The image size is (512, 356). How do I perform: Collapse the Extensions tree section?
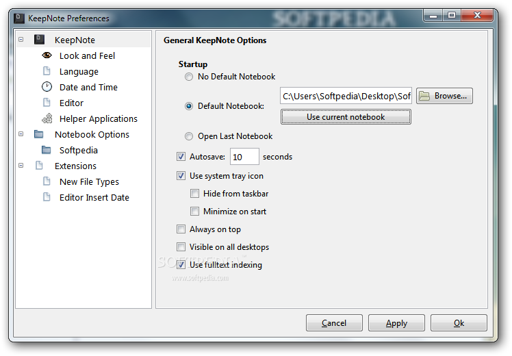(21, 166)
